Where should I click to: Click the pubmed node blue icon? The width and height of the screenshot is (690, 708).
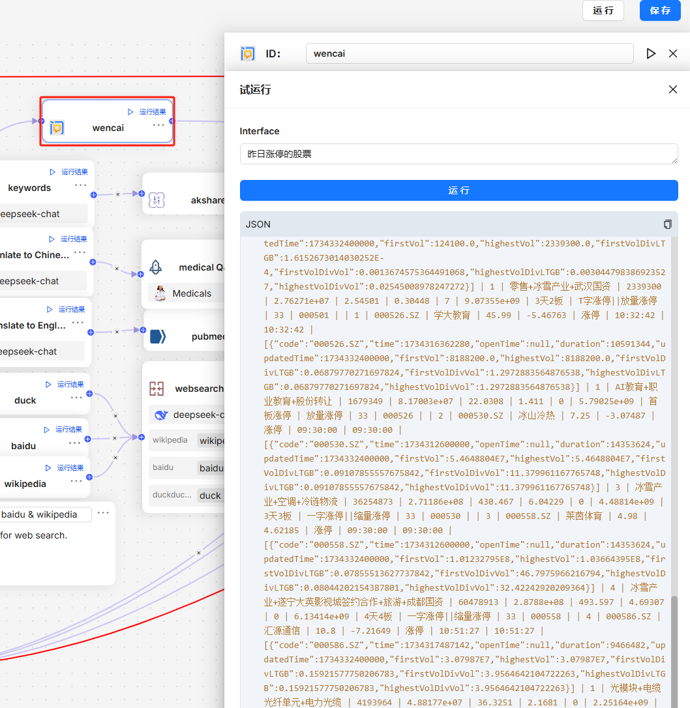158,336
